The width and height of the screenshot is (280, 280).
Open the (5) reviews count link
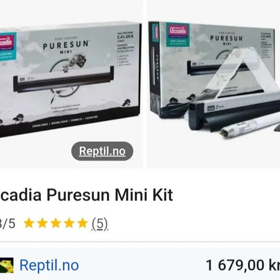coord(100,223)
